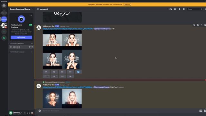
Task: Collapse the text channels category
Action: 17,44
